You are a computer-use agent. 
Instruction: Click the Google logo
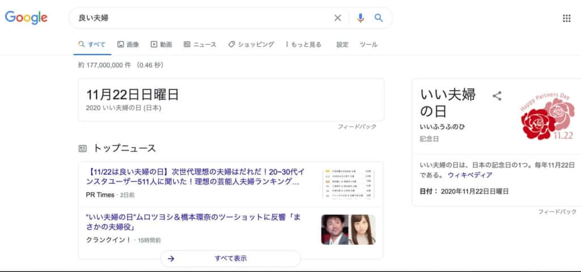pos(26,18)
